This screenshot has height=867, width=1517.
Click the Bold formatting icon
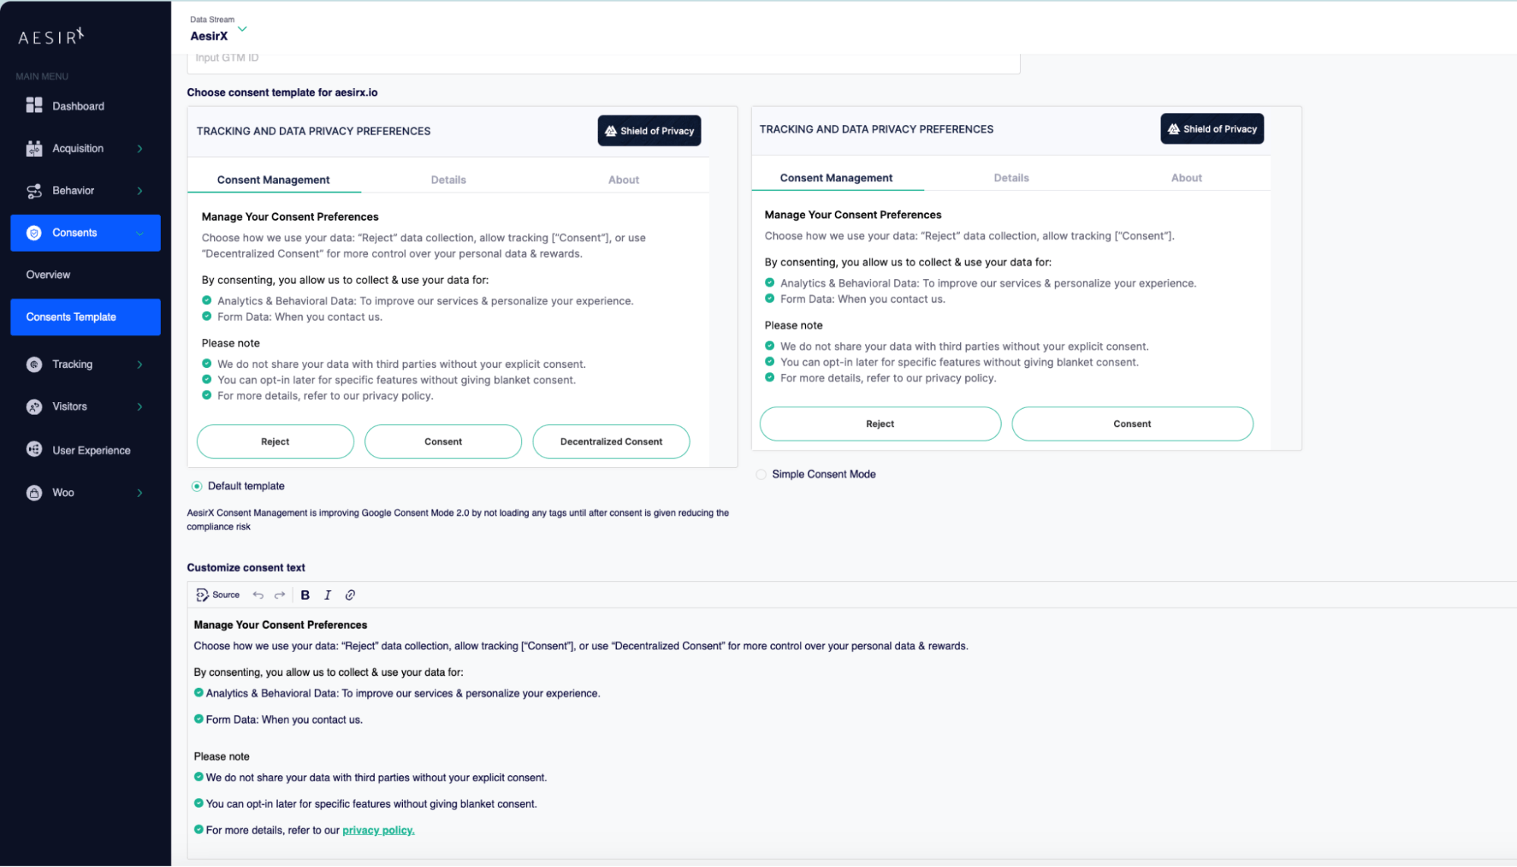tap(305, 595)
